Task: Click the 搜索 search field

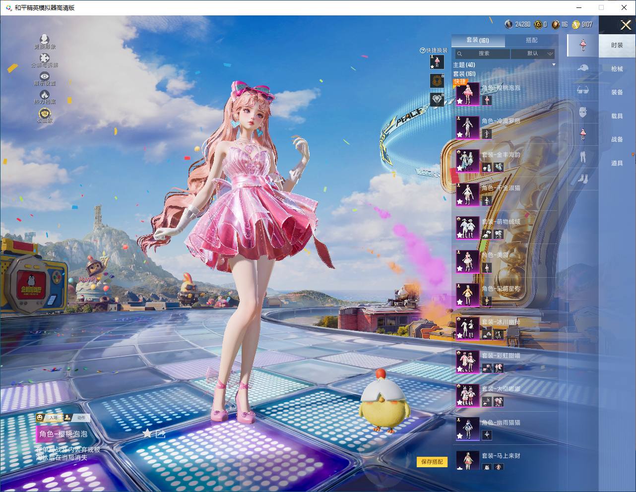Action: (x=483, y=54)
